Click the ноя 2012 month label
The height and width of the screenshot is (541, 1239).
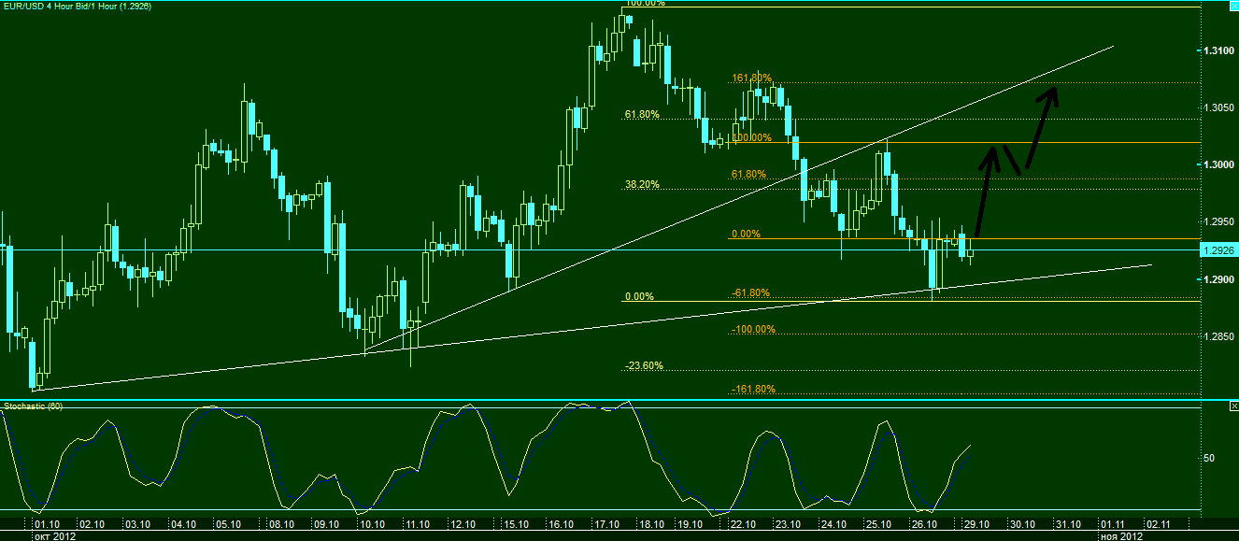1119,535
